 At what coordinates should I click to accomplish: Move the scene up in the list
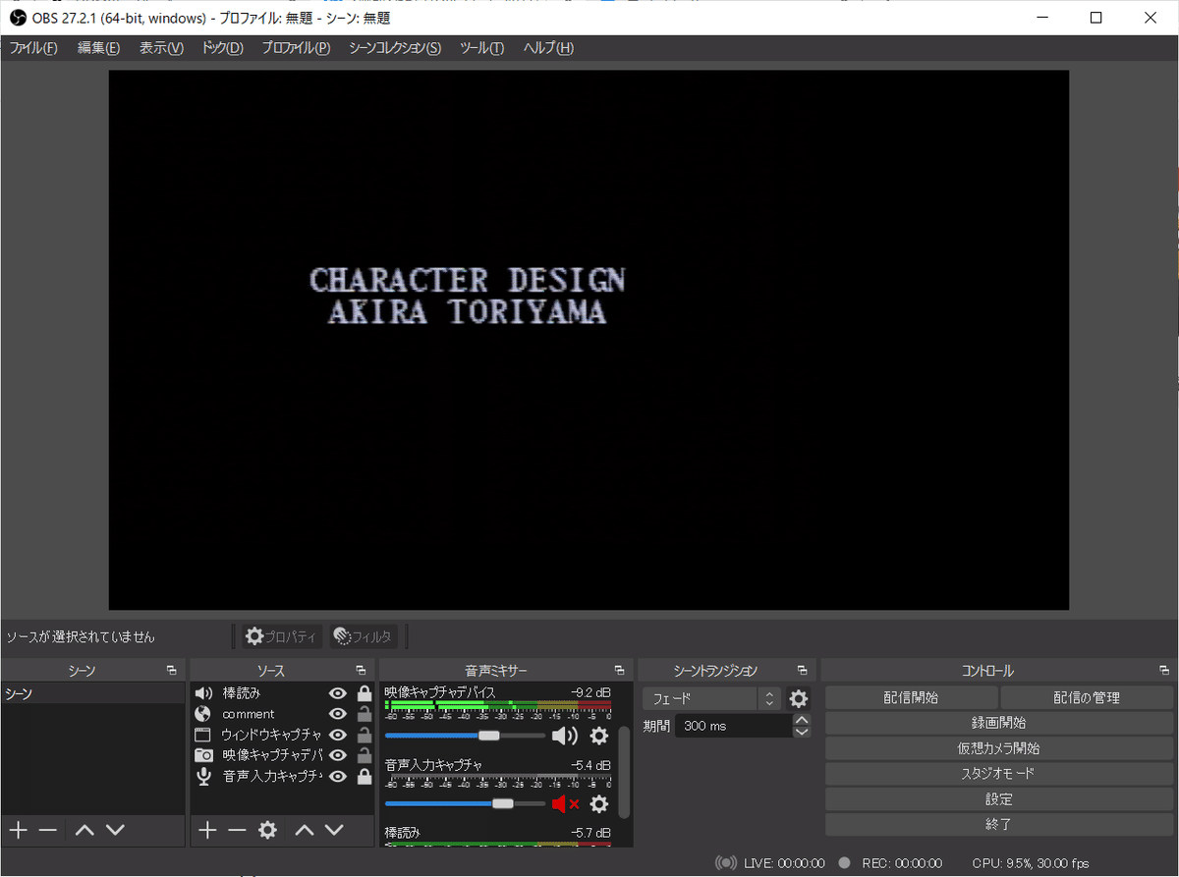(84, 830)
